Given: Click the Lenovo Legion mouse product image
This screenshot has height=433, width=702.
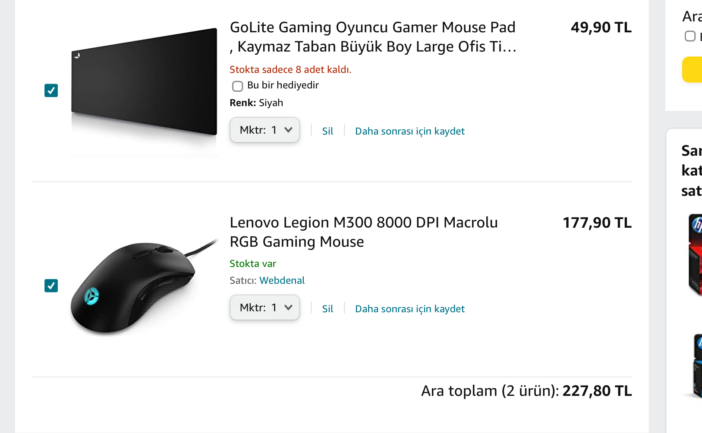Looking at the screenshot, I should tap(138, 287).
